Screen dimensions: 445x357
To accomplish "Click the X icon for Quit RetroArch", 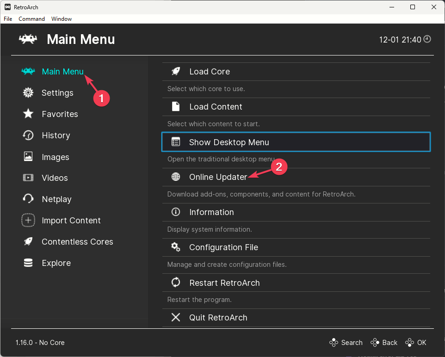I will 176,318.
